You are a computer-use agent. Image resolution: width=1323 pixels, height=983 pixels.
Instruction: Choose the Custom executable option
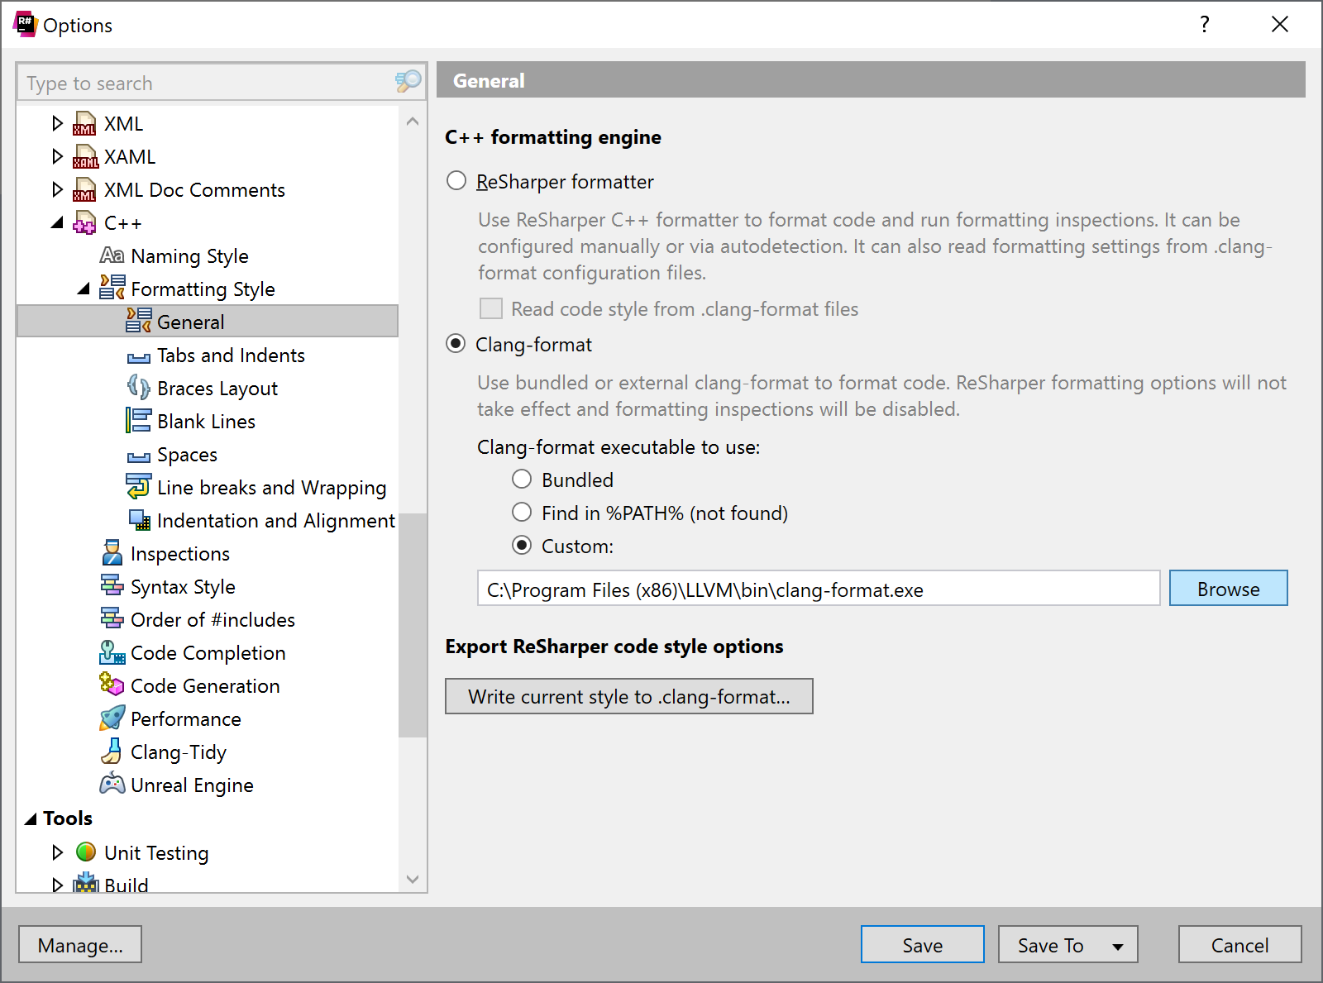[522, 545]
